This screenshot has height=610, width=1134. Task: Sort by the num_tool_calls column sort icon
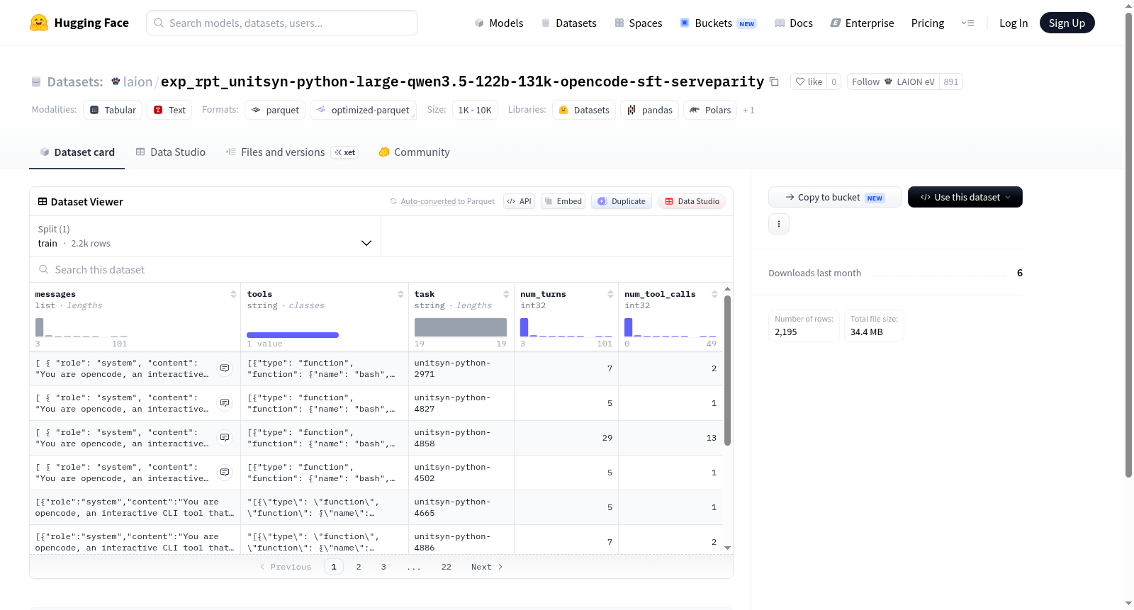click(714, 294)
